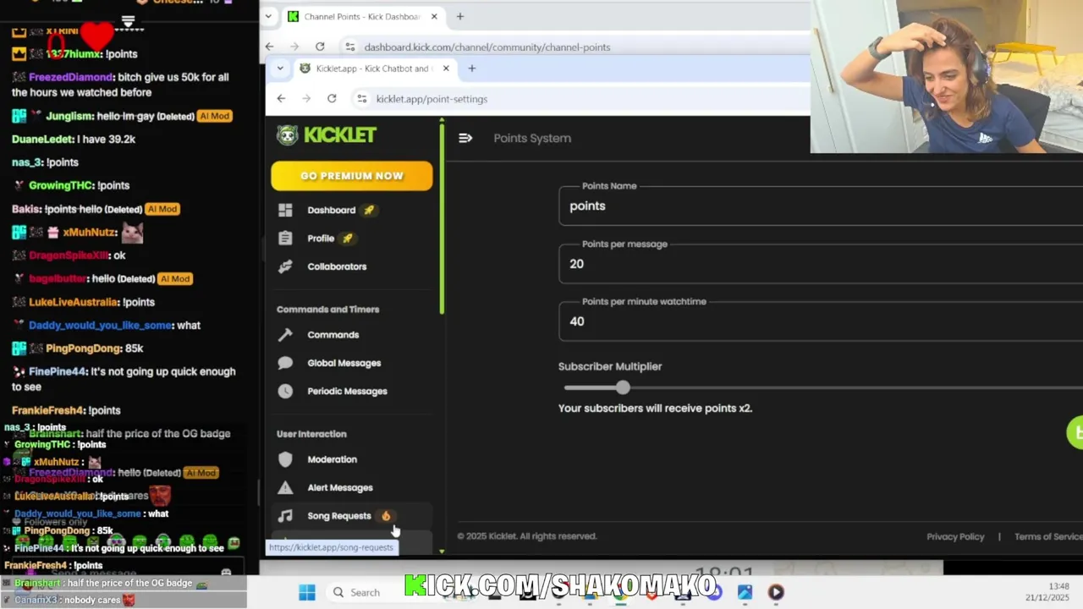Open the Dashboard sidebar item icon
1083x609 pixels.
coord(285,210)
